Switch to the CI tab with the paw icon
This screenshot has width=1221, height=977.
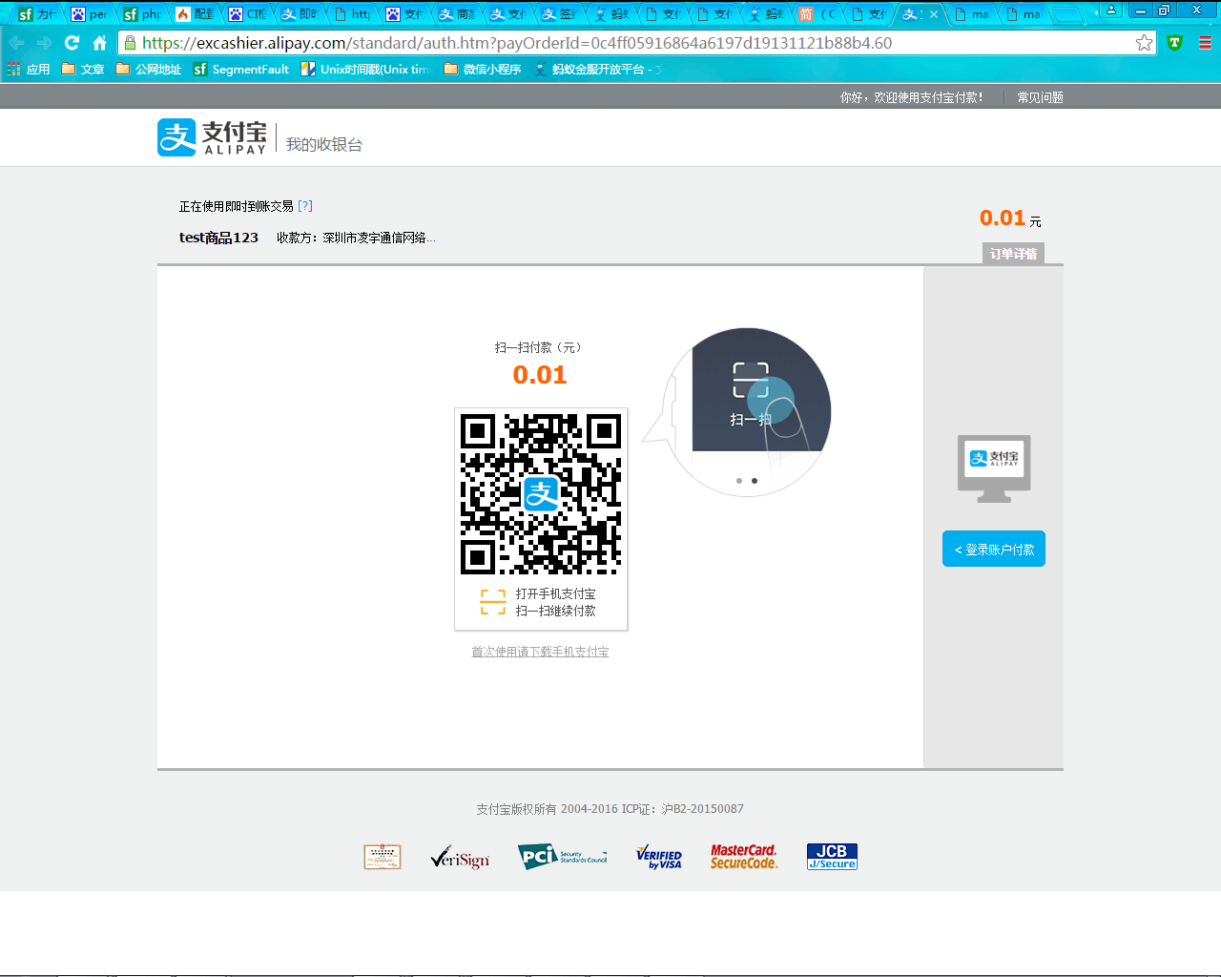click(246, 14)
